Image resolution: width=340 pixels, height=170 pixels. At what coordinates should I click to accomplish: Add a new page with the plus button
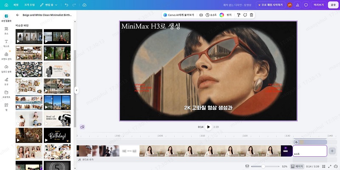[x=332, y=151]
